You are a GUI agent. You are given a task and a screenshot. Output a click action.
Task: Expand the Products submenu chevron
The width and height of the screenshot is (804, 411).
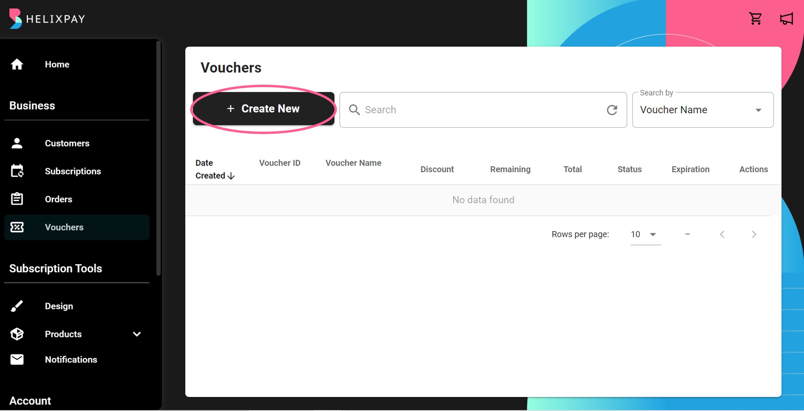137,334
